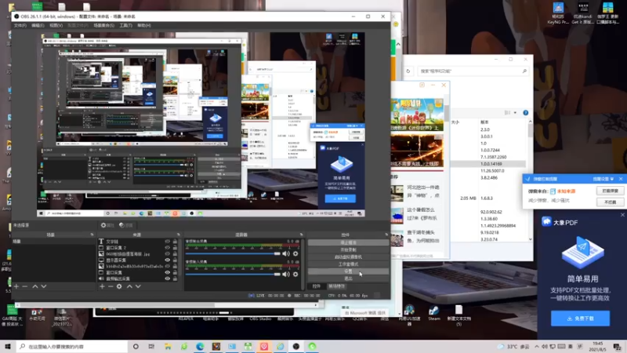Move source down in sources panel
This screenshot has width=627, height=353.
(138, 286)
